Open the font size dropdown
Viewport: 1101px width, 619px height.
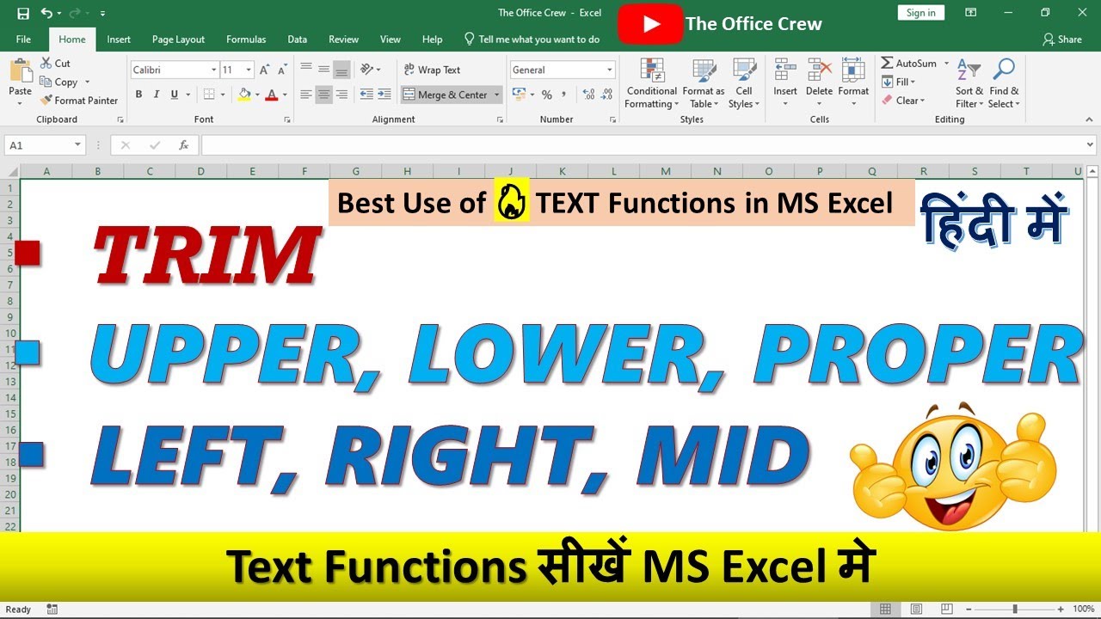(x=249, y=70)
